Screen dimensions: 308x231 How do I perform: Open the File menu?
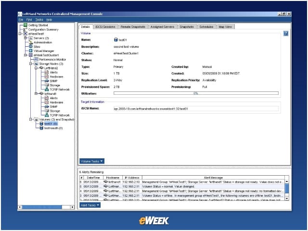click(x=21, y=20)
